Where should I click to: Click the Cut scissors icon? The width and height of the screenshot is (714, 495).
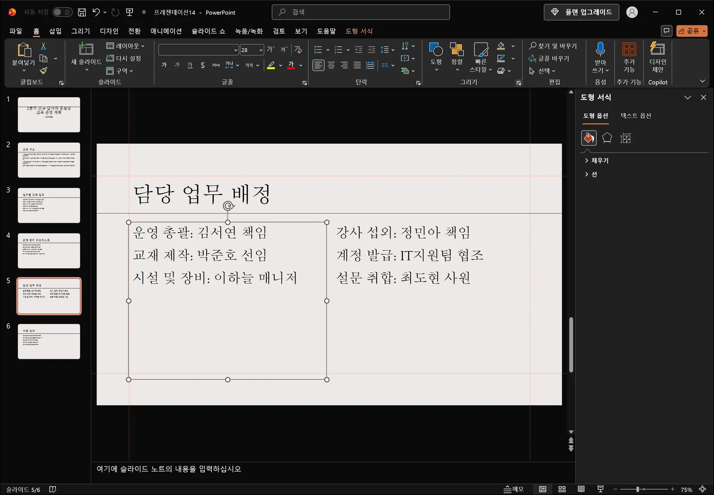coord(43,46)
